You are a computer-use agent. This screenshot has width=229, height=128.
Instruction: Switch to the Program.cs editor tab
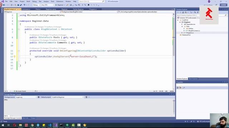[93, 9]
